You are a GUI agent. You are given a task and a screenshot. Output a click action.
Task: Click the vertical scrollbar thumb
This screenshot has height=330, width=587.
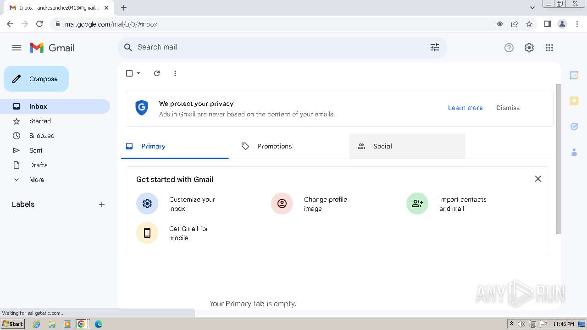tap(559, 159)
